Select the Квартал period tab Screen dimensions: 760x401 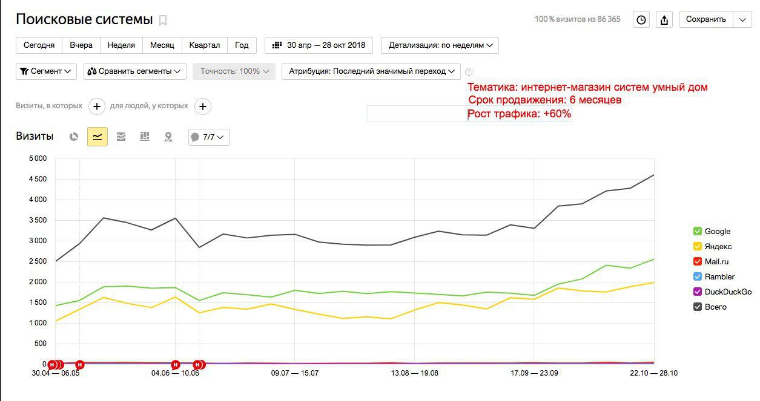tap(205, 45)
